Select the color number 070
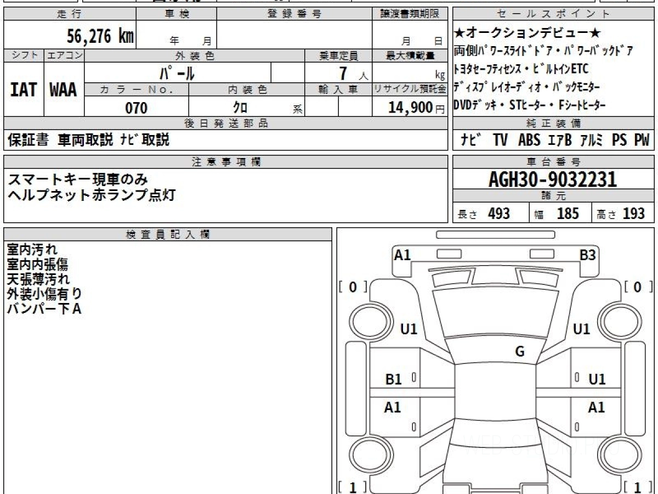 pos(137,108)
